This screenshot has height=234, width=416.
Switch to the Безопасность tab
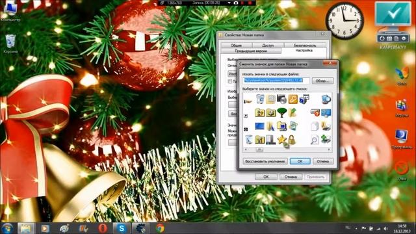[305, 45]
